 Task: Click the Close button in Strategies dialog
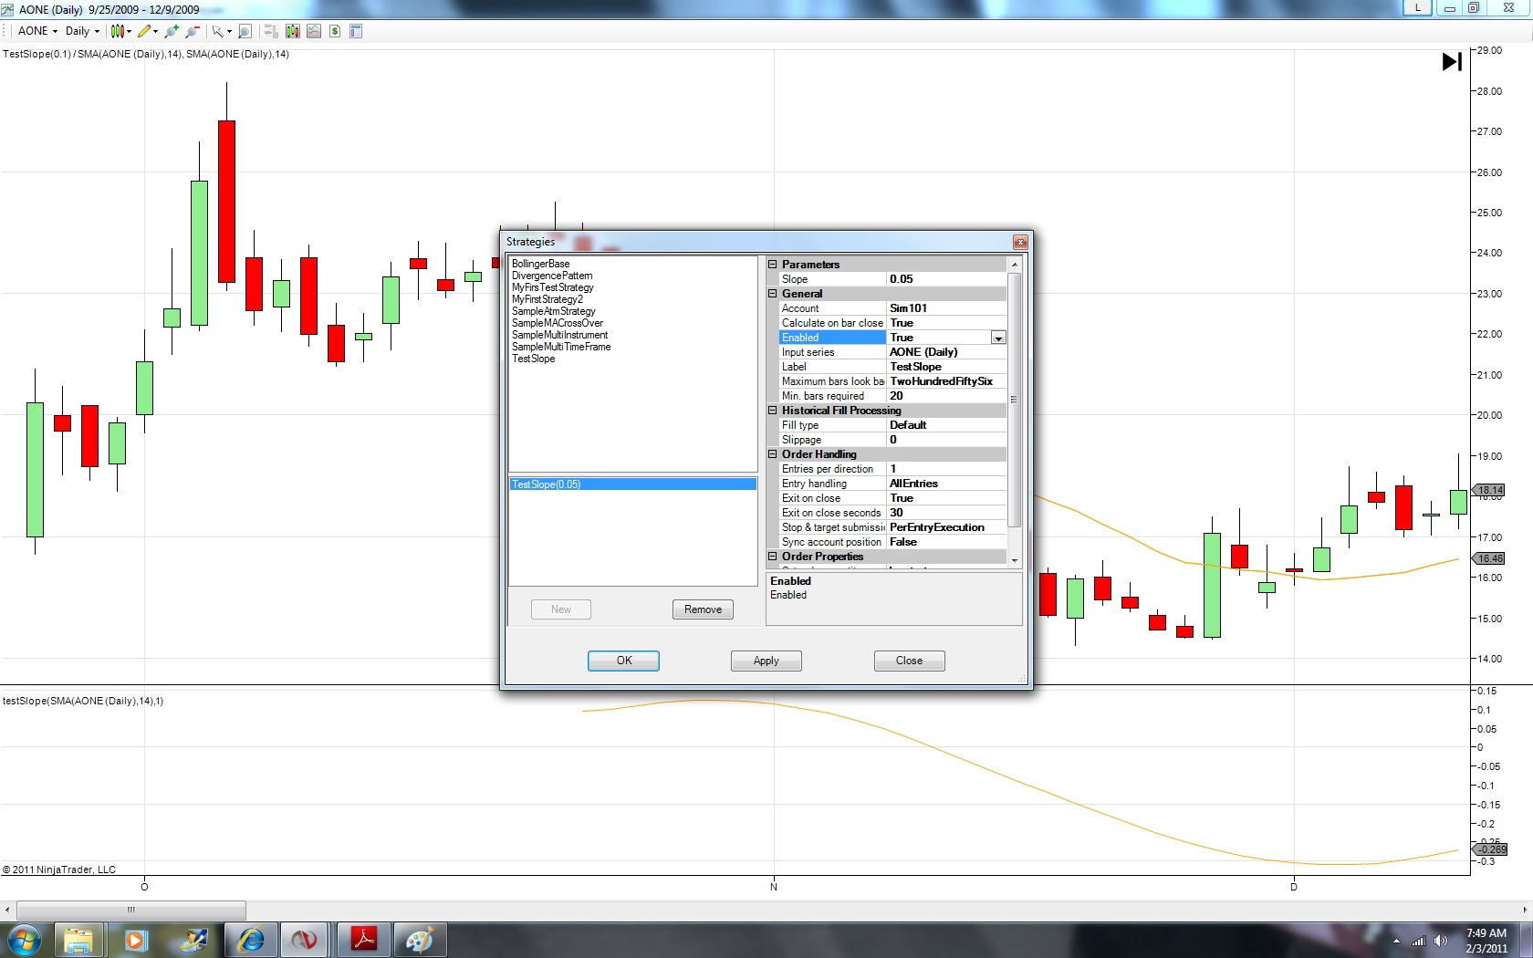click(x=909, y=661)
